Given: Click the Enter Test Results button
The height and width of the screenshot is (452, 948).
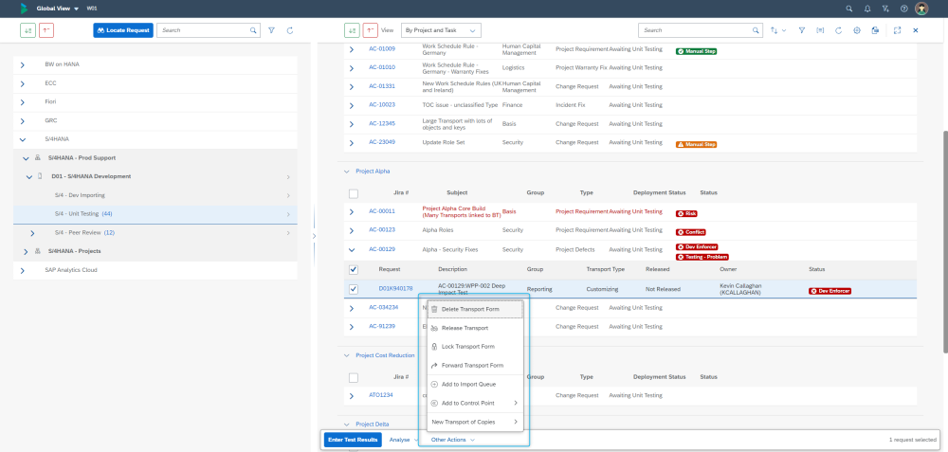Looking at the screenshot, I should [x=353, y=440].
